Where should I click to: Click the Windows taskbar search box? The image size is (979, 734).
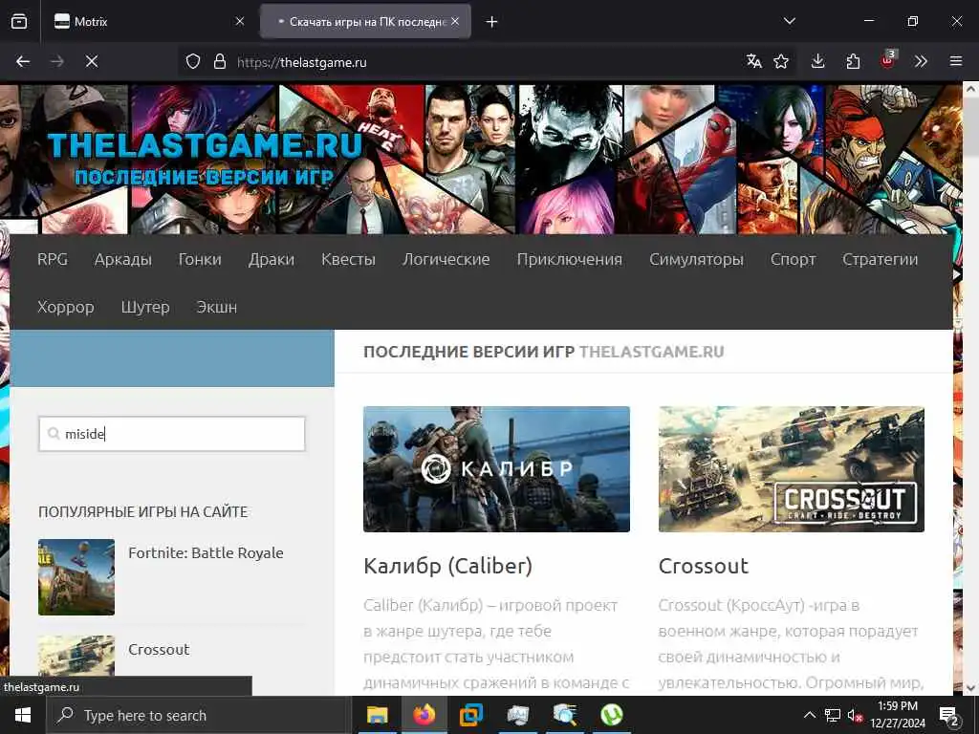pos(198,715)
